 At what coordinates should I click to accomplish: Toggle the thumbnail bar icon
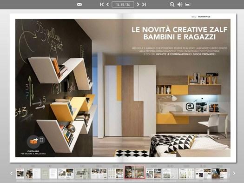(x=188, y=5)
